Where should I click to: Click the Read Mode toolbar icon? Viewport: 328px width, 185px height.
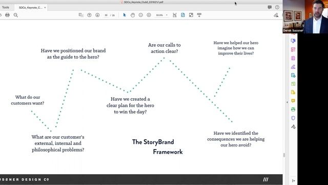coord(199,15)
